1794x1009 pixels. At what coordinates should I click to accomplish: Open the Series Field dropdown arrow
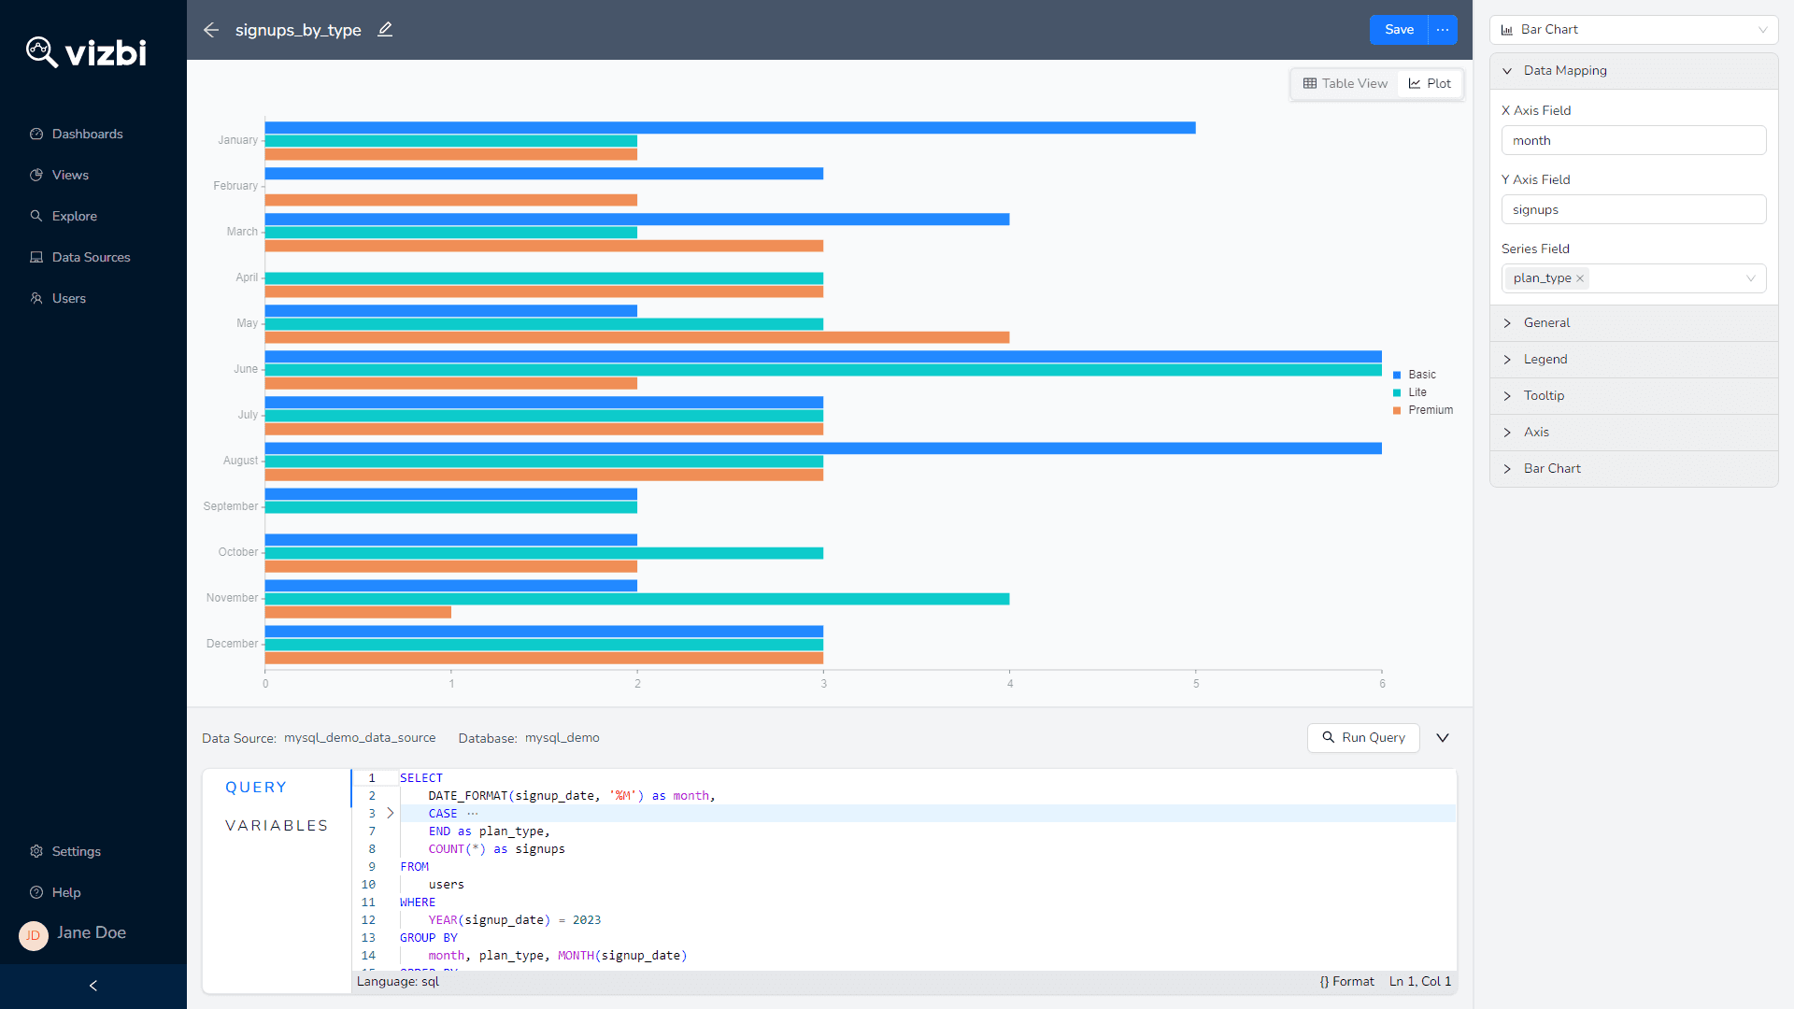(x=1750, y=278)
